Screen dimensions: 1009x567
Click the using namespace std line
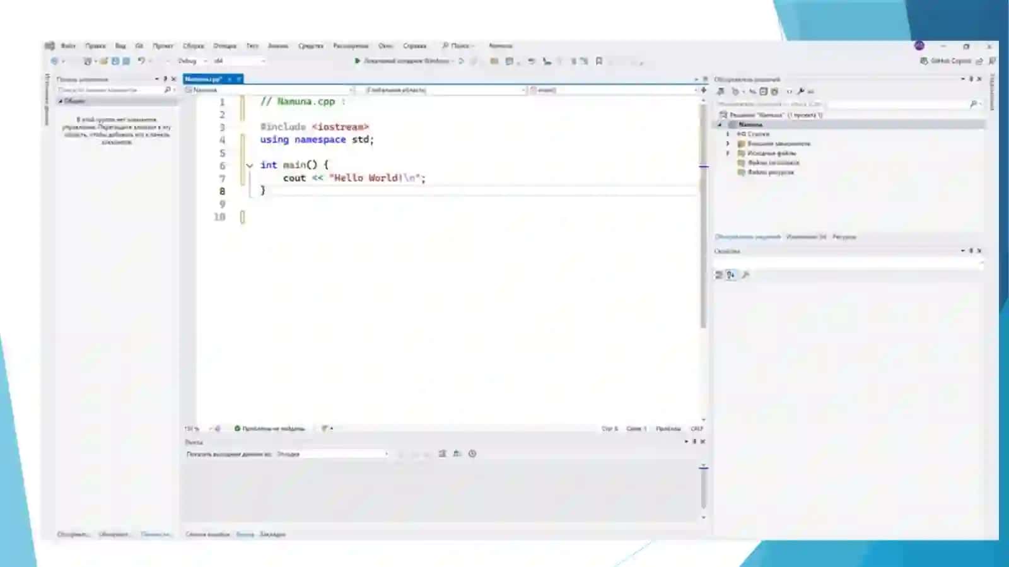[317, 139]
